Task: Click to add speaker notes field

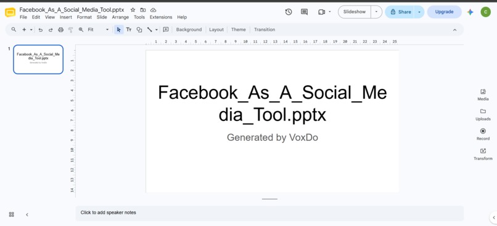Action: 269,213
